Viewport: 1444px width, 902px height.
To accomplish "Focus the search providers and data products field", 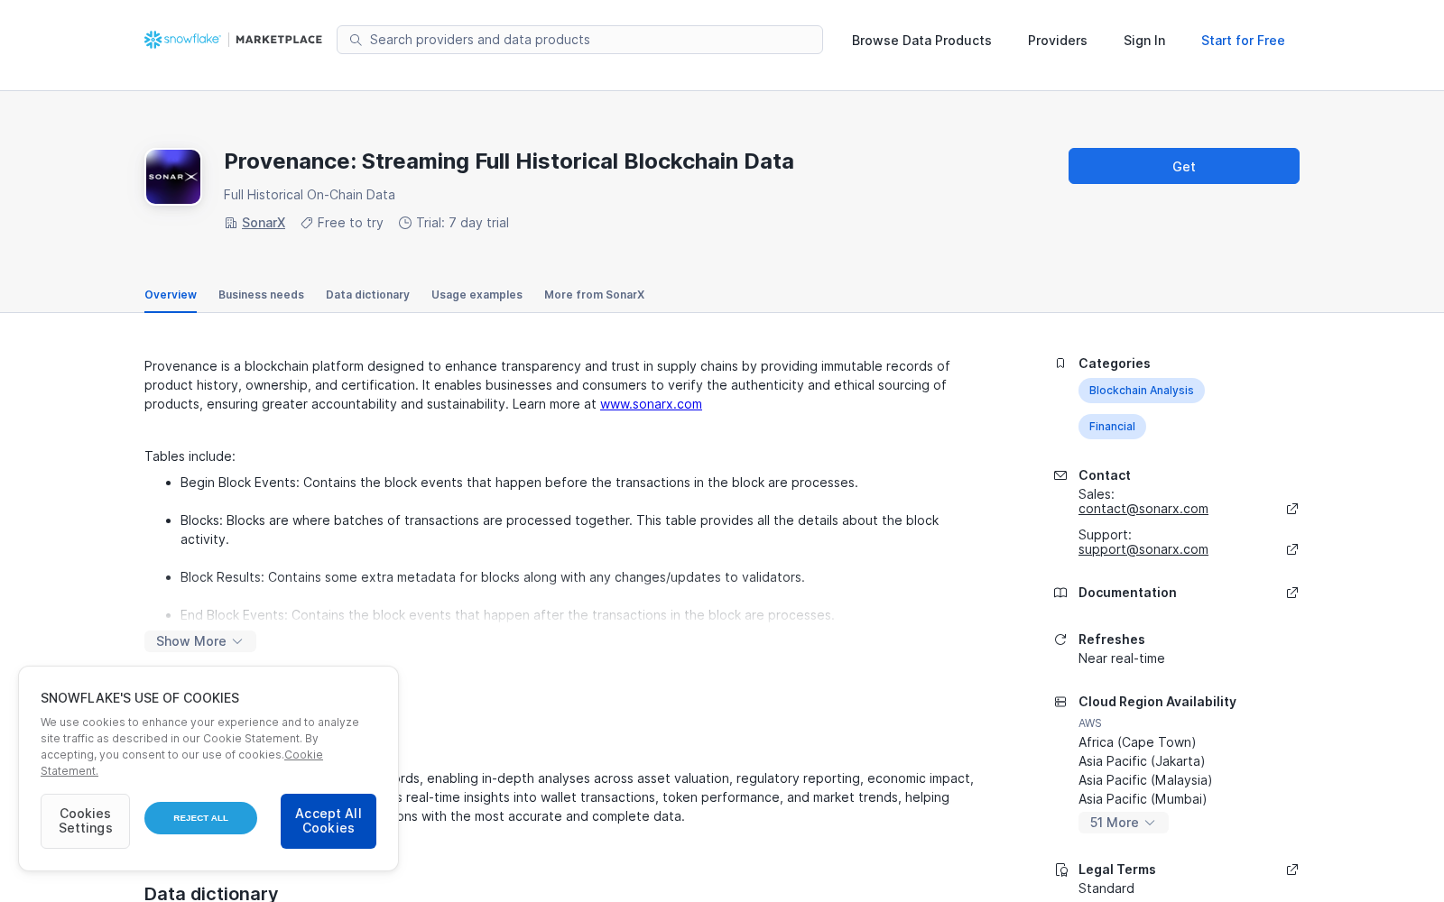I will click(x=579, y=40).
